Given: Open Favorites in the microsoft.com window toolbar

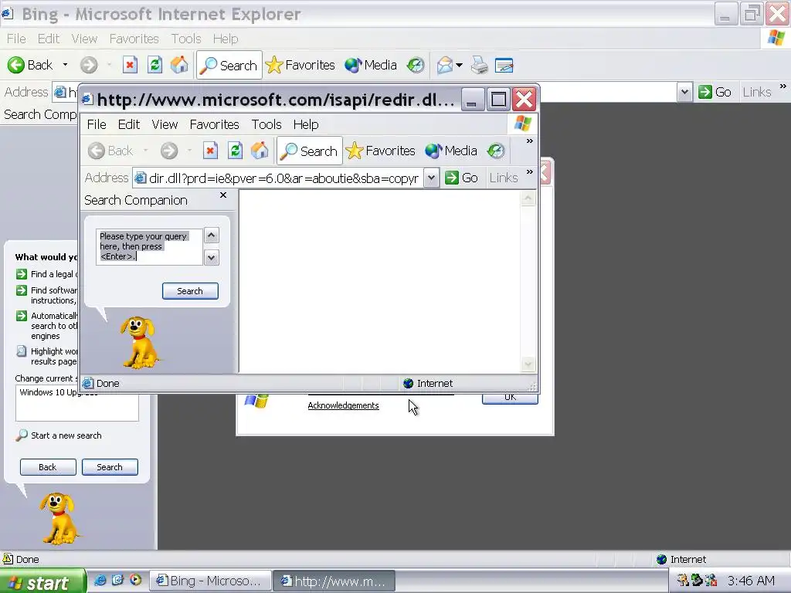Looking at the screenshot, I should (x=380, y=151).
